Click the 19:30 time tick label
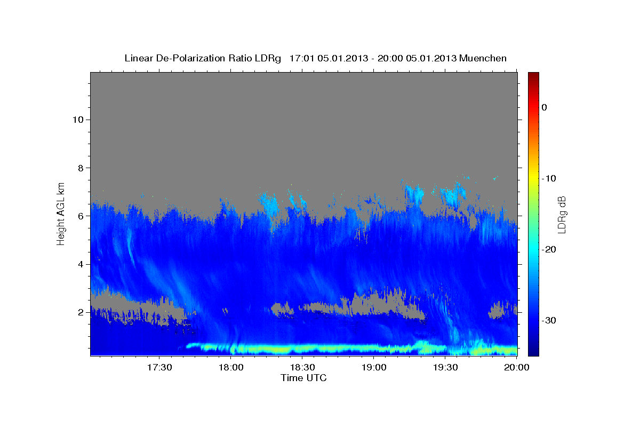 (445, 367)
